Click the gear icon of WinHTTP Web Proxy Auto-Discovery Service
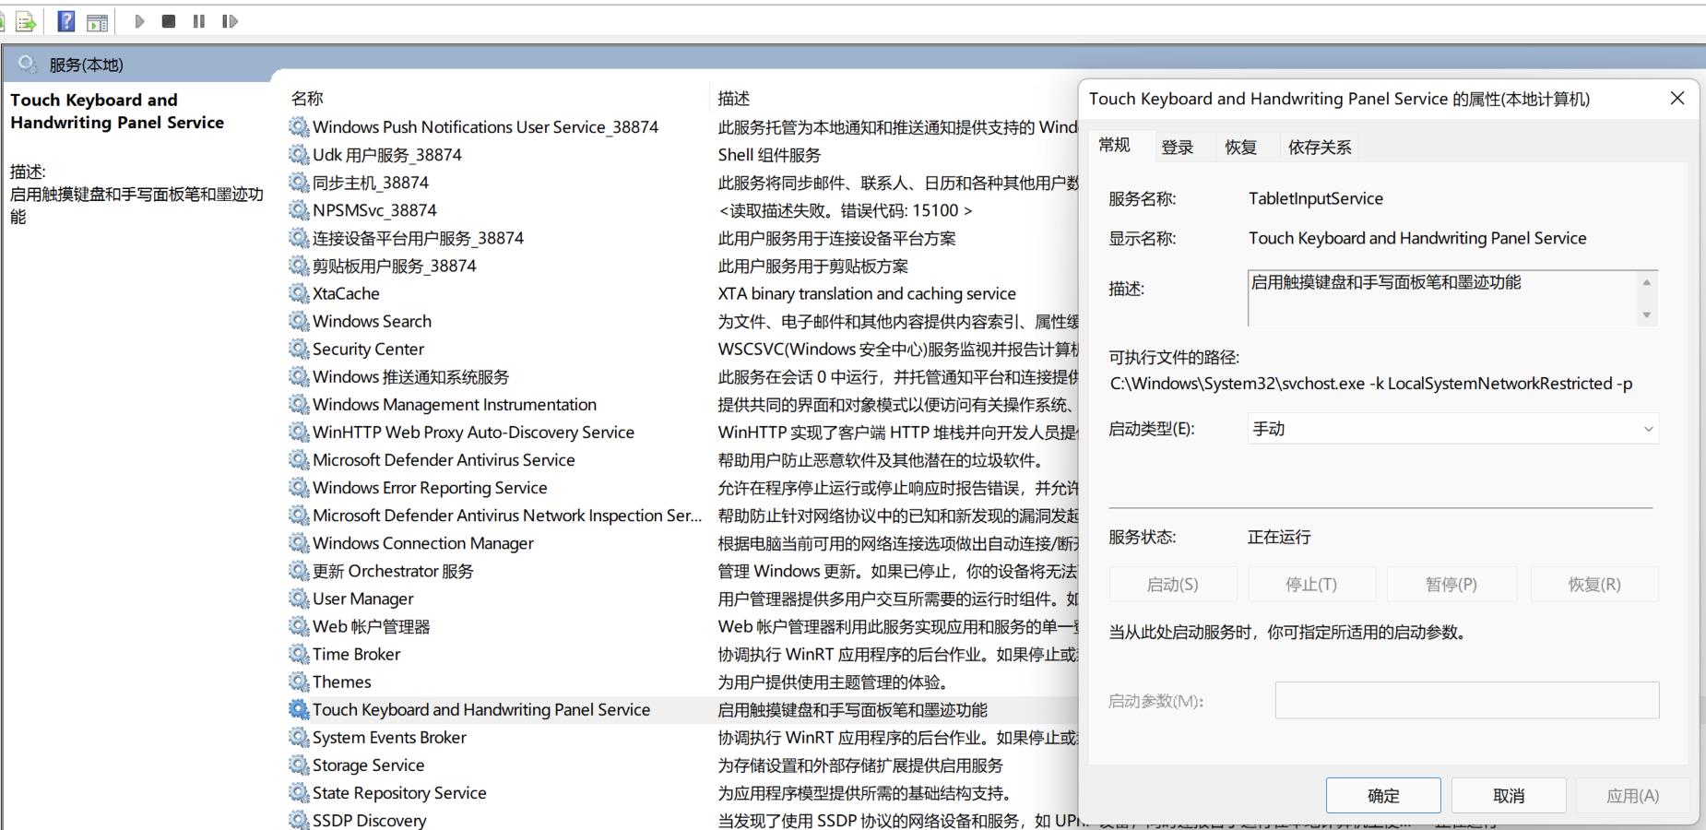The image size is (1706, 830). tap(299, 431)
